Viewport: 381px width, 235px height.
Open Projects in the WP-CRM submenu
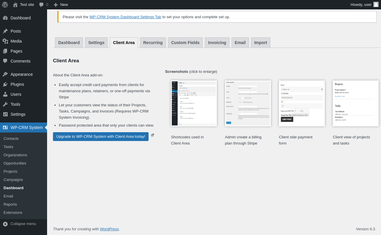pos(10,172)
